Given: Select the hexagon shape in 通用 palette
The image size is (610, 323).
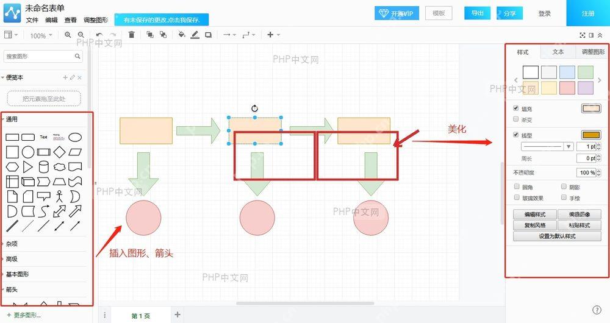Looking at the screenshot, I should click(x=12, y=167).
